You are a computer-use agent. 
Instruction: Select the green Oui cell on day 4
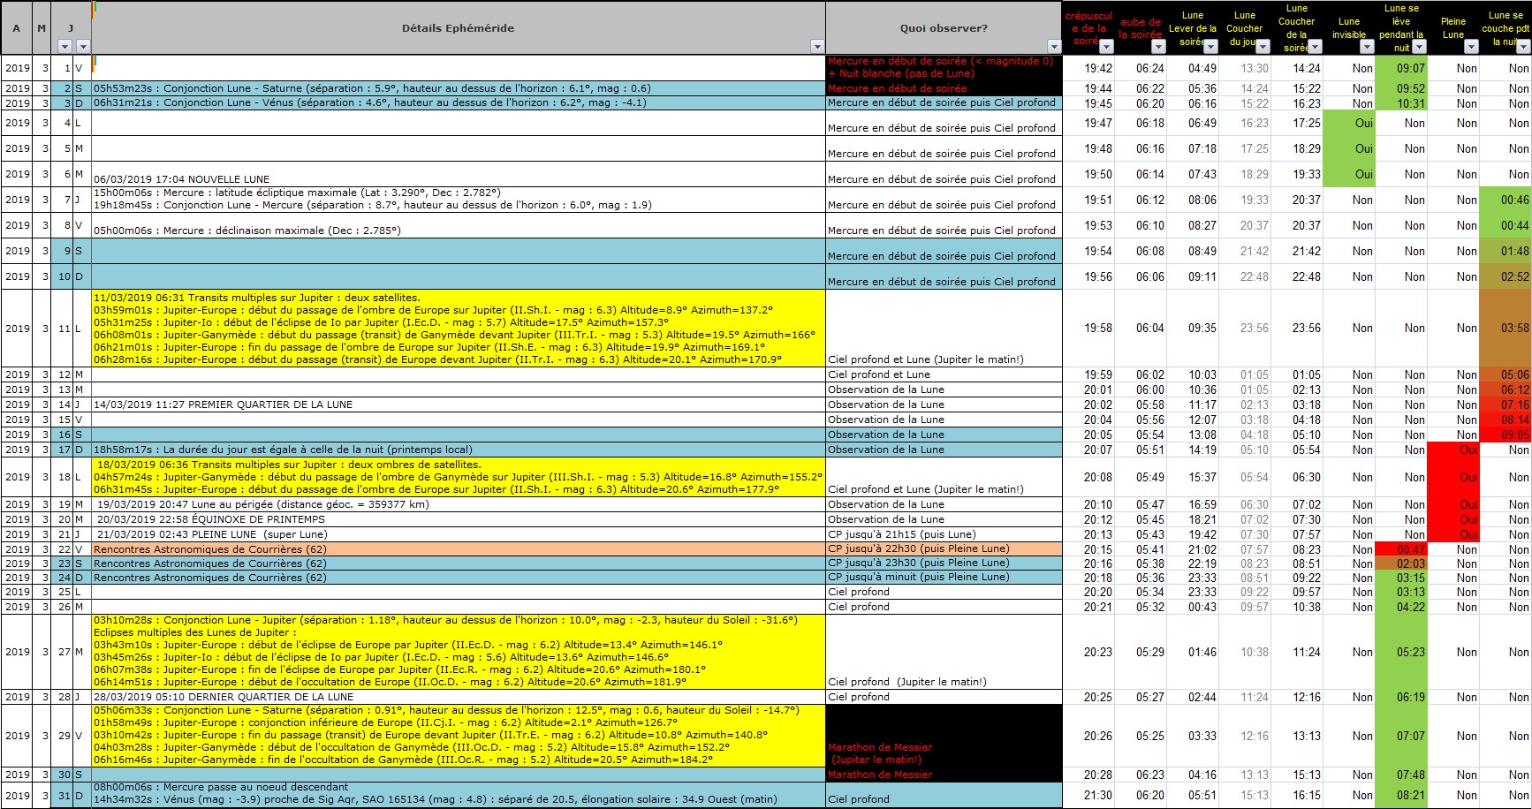[x=1350, y=123]
